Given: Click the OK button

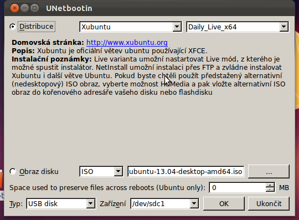Looking at the screenshot, I should pos(224,204).
